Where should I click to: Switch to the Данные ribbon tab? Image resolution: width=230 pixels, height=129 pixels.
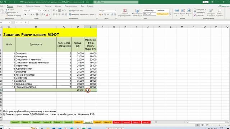point(58,6)
